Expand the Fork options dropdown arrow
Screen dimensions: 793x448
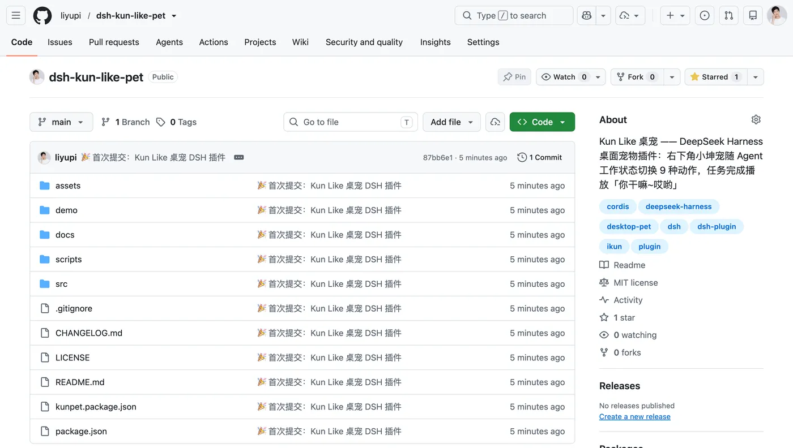[x=672, y=77]
